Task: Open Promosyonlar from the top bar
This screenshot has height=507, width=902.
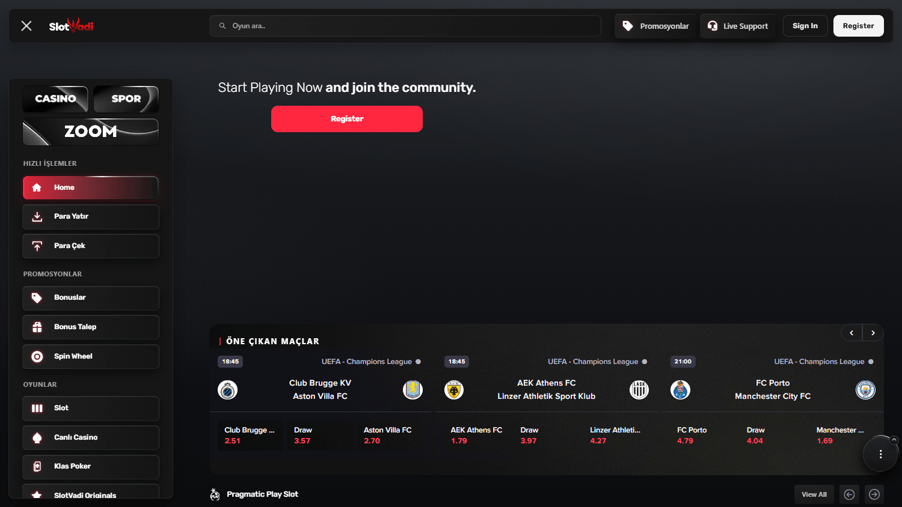Action: click(x=655, y=26)
